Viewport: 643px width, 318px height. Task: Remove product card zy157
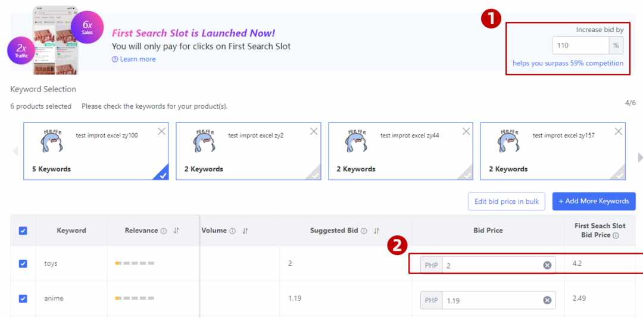[619, 131]
